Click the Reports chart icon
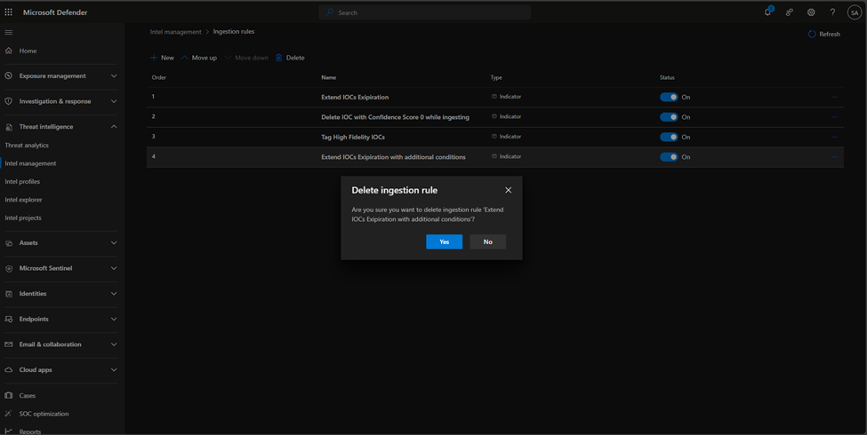The width and height of the screenshot is (867, 435). pos(8,431)
